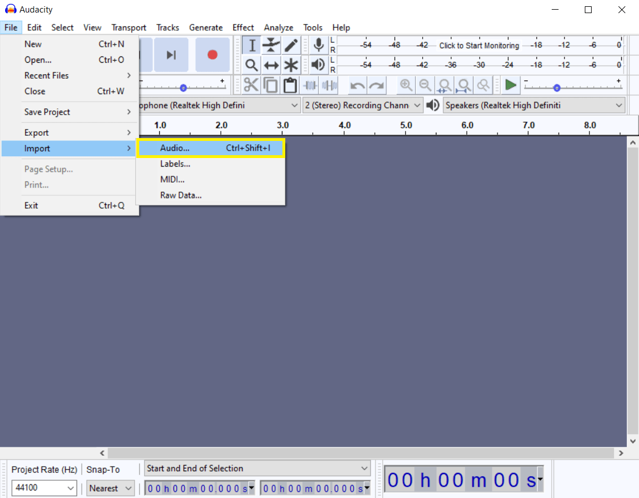This screenshot has height=498, width=639.
Task: Choose Audio... from Import submenu
Action: point(211,148)
